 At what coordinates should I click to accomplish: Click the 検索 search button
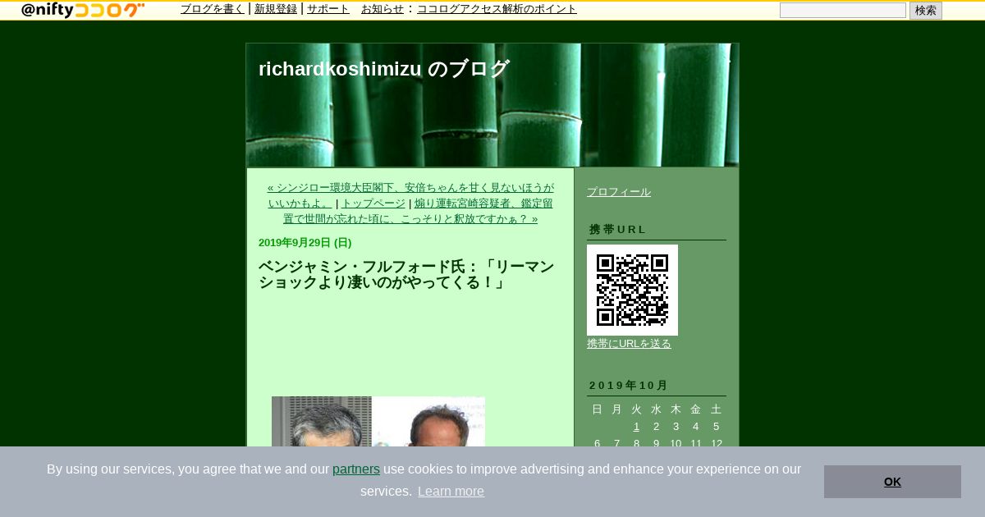point(926,11)
